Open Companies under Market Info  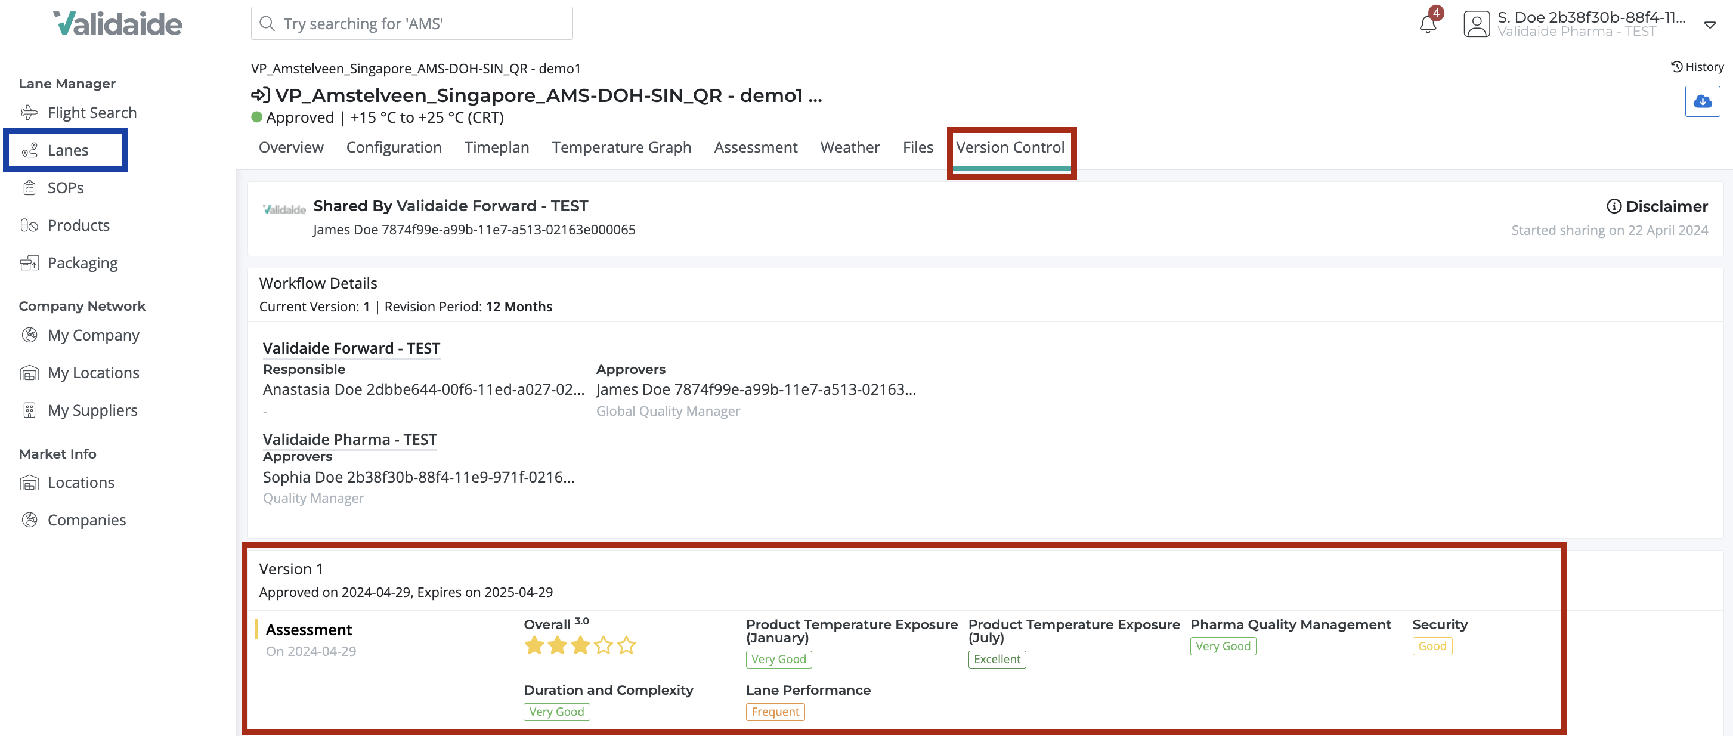click(87, 519)
